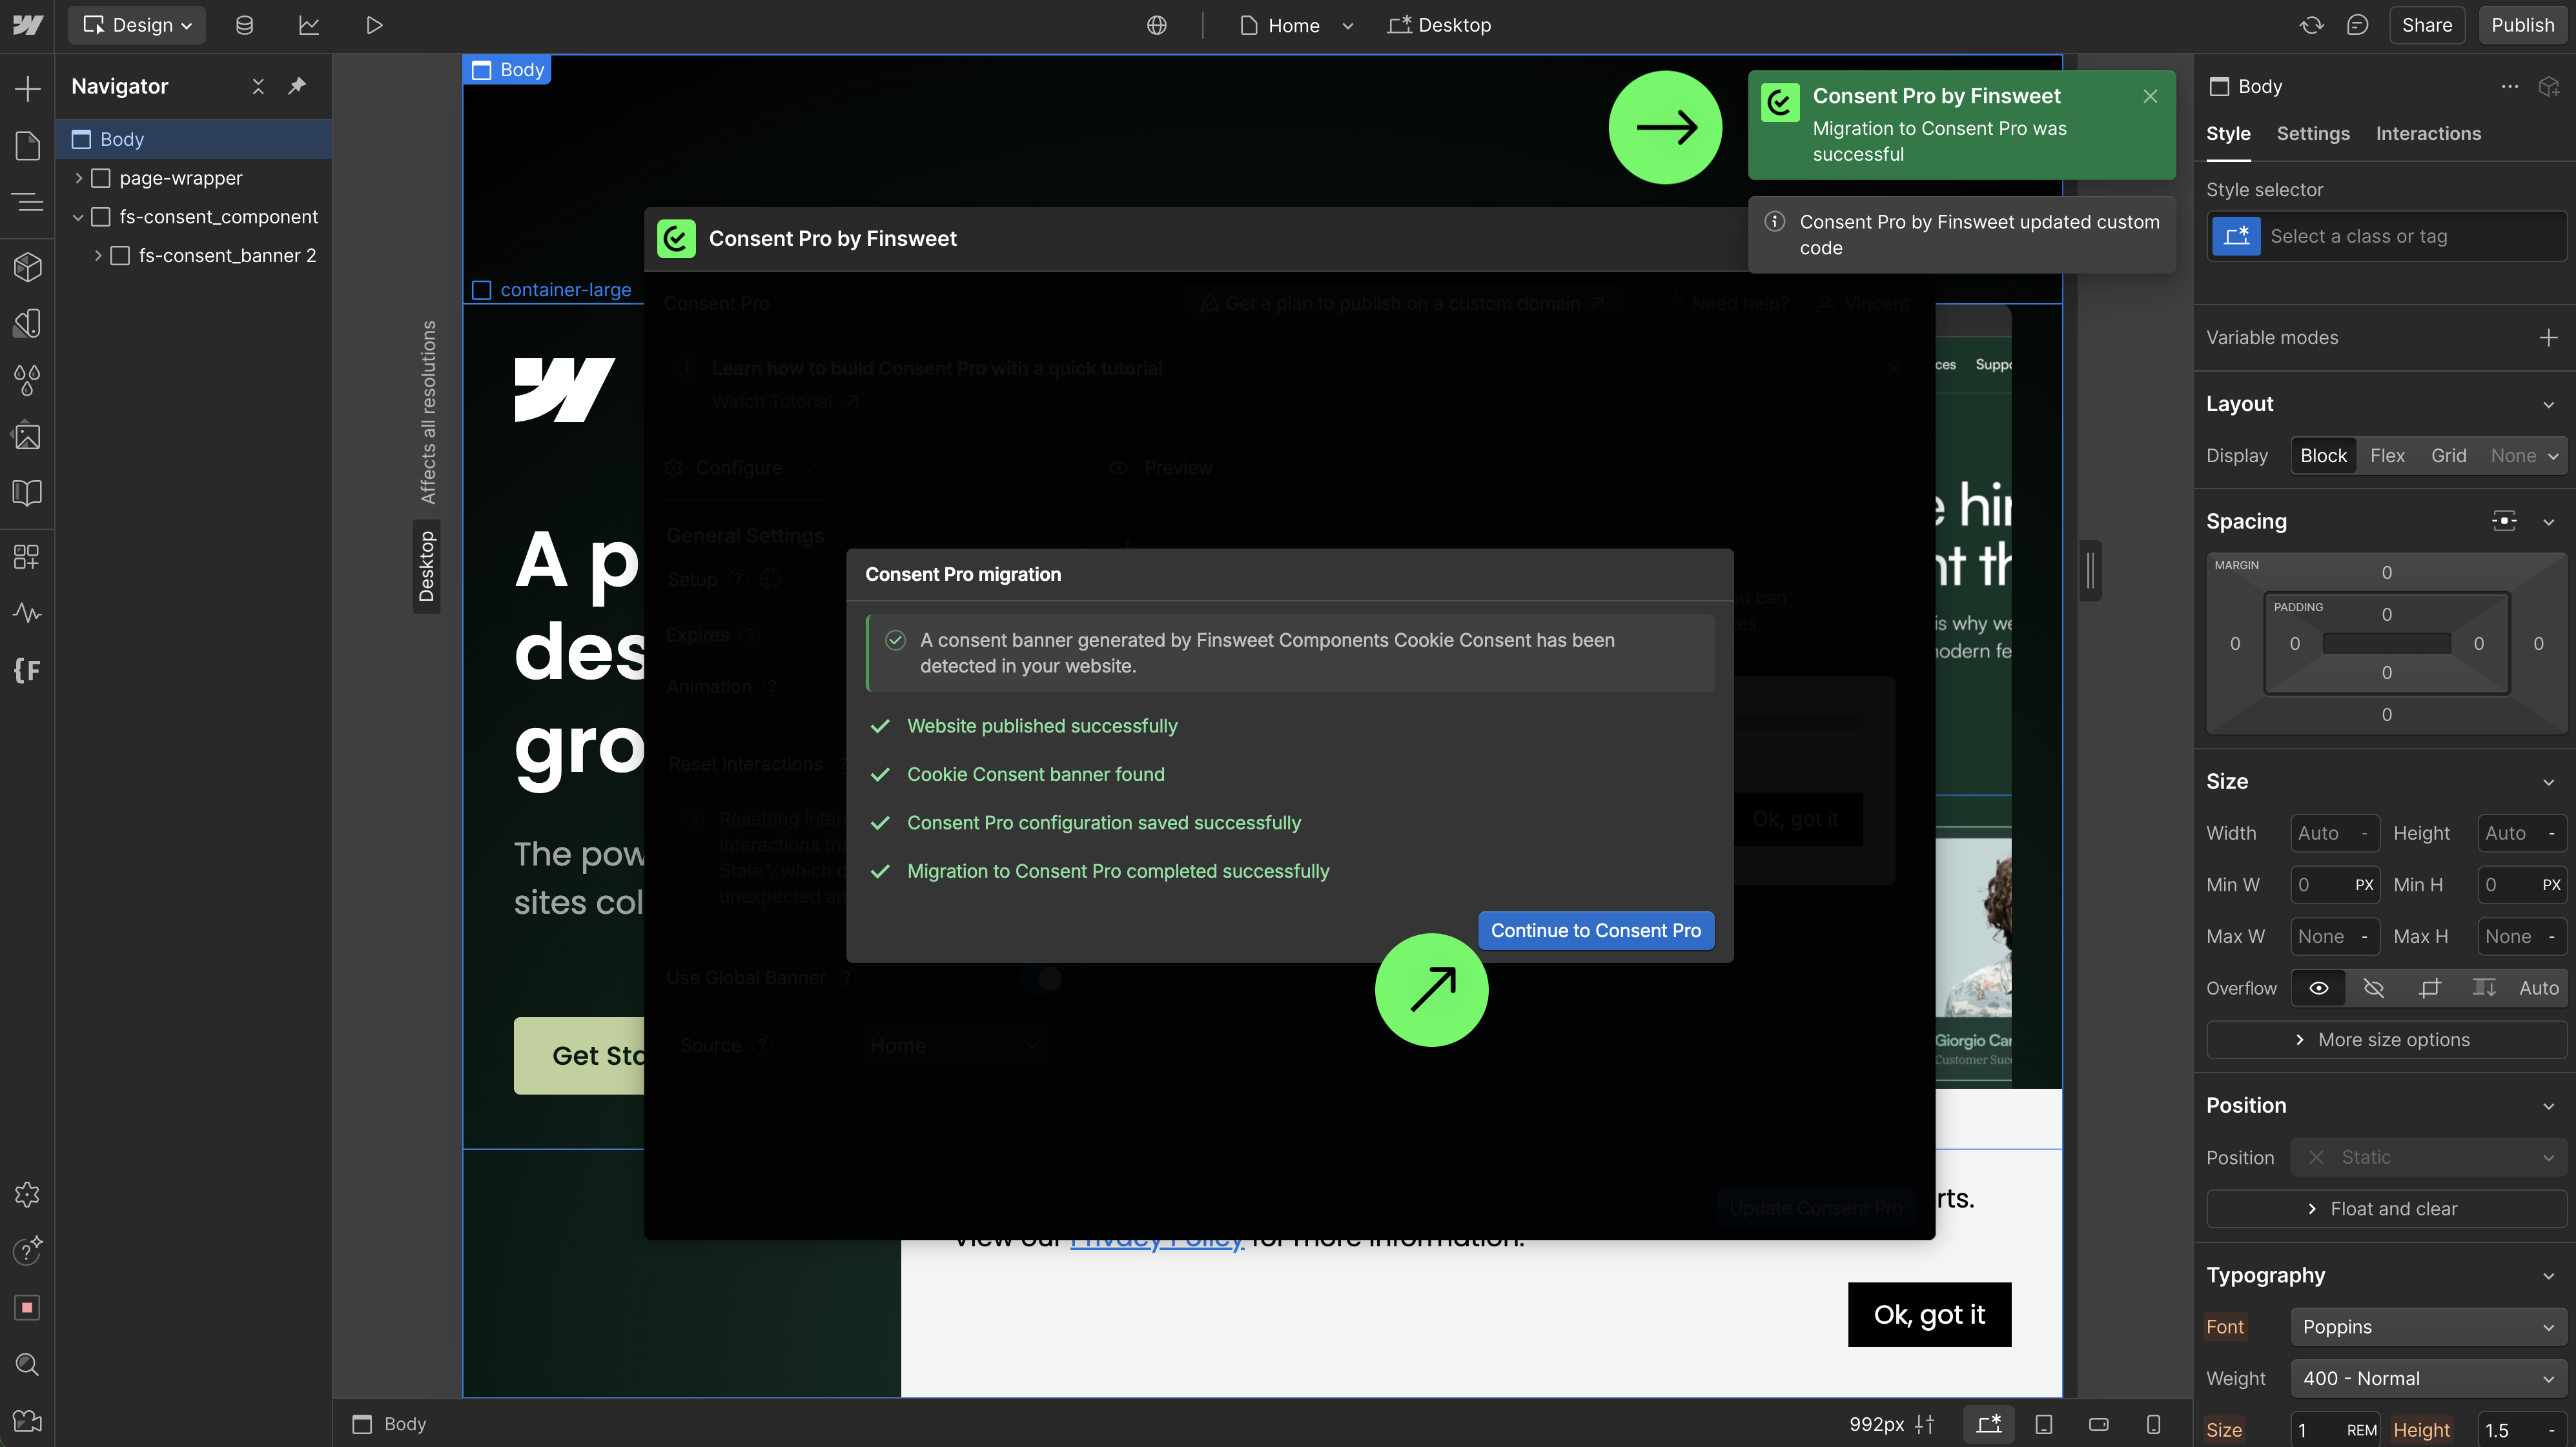
Task: Set overflow to clip icon
Action: (x=2429, y=987)
